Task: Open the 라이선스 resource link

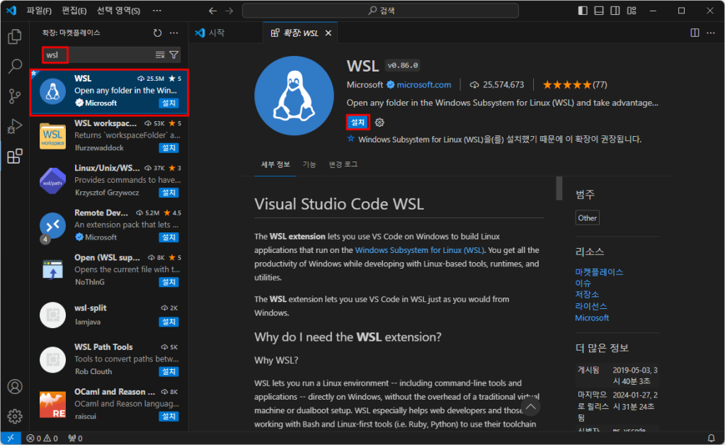Action: tap(591, 306)
